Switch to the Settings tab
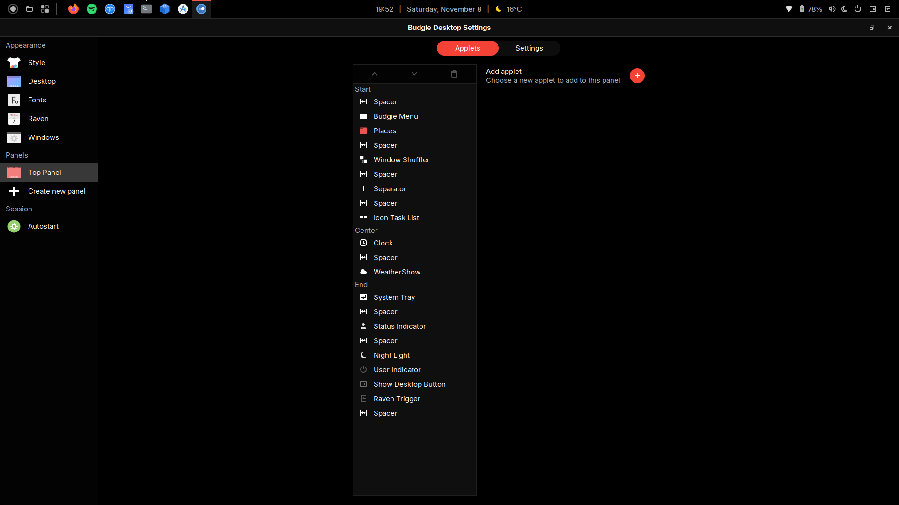The height and width of the screenshot is (505, 899). [529, 48]
